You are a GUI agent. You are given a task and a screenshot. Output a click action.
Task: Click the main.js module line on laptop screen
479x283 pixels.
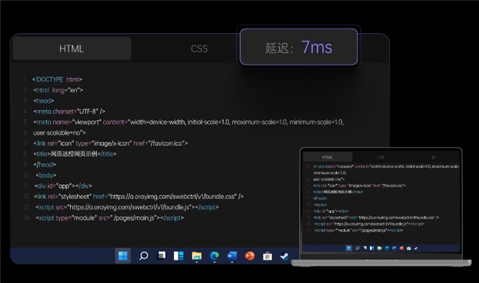[359, 231]
